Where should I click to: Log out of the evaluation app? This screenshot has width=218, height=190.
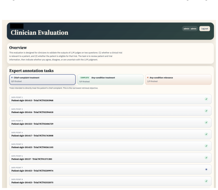tap(205, 29)
